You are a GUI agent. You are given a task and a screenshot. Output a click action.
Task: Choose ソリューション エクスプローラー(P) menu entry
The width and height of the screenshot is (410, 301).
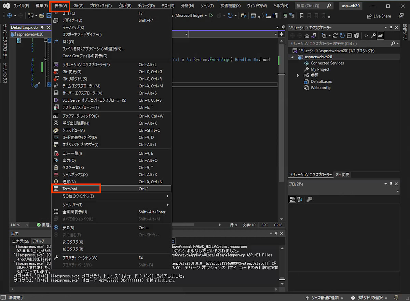coord(111,64)
